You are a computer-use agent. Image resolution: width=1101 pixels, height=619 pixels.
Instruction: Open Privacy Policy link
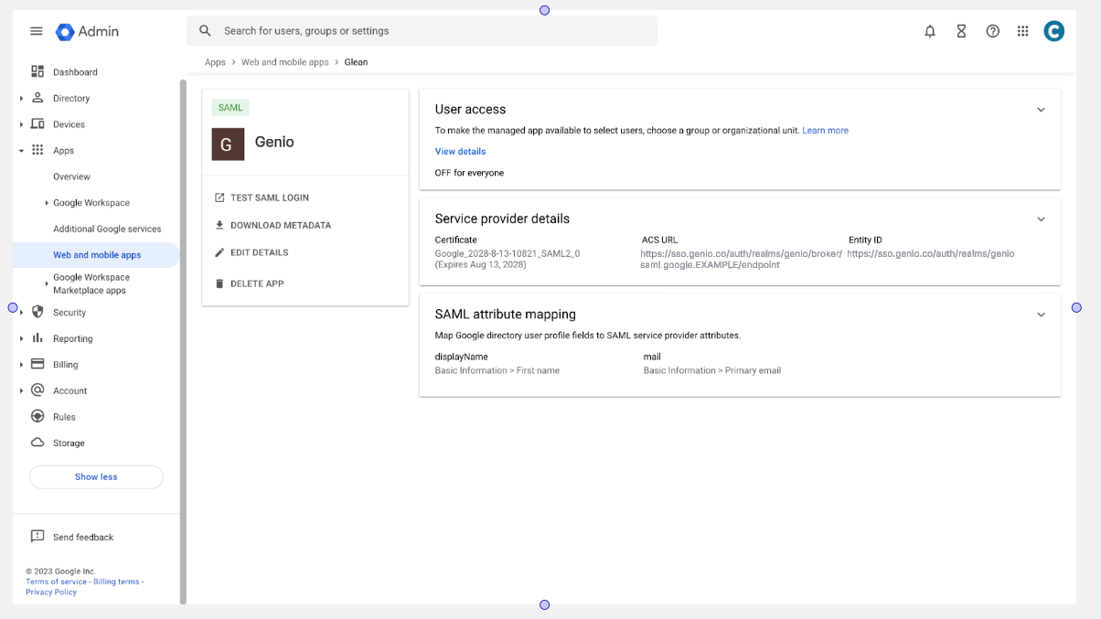(x=51, y=592)
